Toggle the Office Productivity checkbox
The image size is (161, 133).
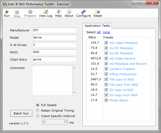point(106,74)
